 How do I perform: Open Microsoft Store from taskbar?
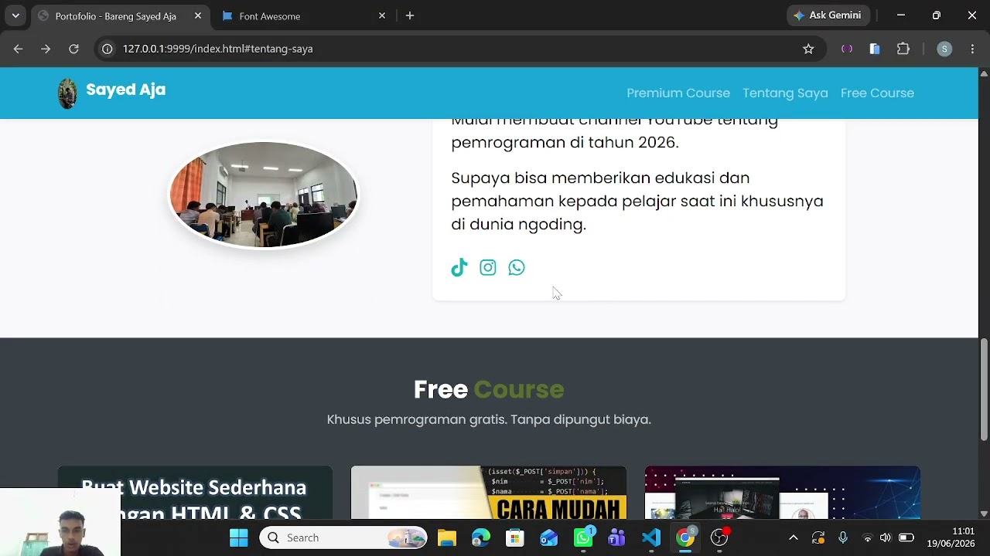click(x=515, y=537)
